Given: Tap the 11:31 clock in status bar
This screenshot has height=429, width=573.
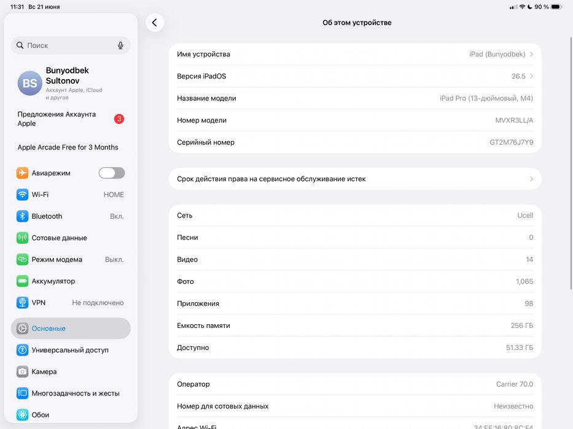Looking at the screenshot, I should pyautogui.click(x=17, y=7).
